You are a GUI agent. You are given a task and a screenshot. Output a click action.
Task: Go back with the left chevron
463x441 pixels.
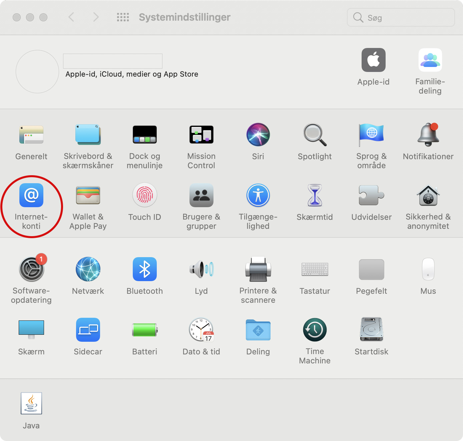pos(71,17)
